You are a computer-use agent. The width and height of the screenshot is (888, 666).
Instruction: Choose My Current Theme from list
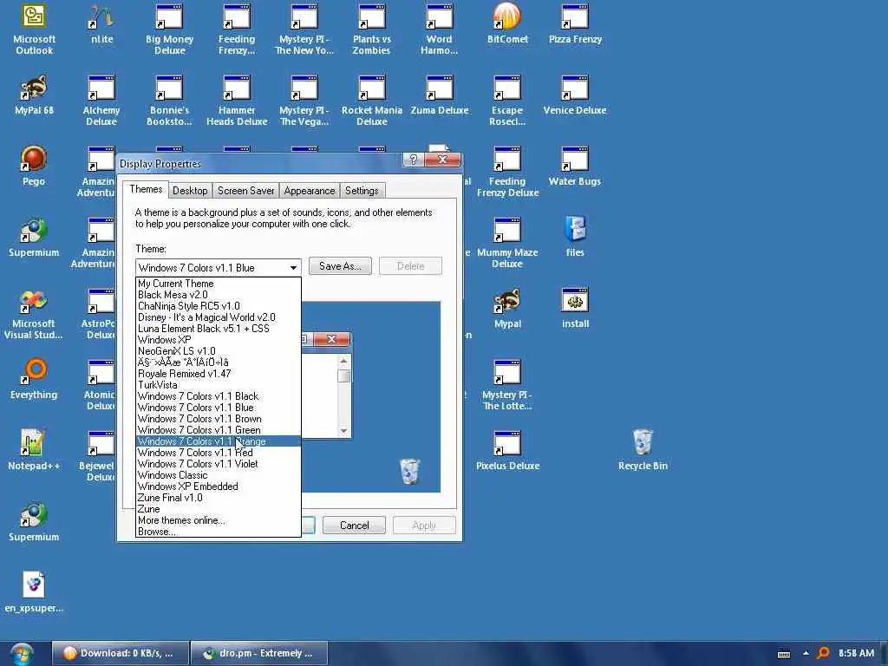pyautogui.click(x=218, y=284)
